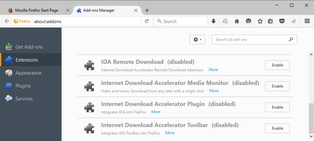Open More link for IDA Remote Download
The image size is (314, 141).
(x=213, y=70)
